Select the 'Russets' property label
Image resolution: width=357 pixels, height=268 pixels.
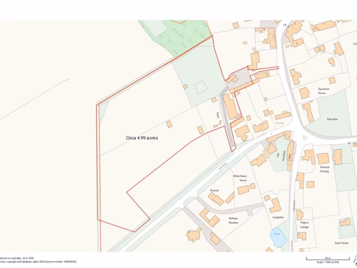pos(215,190)
